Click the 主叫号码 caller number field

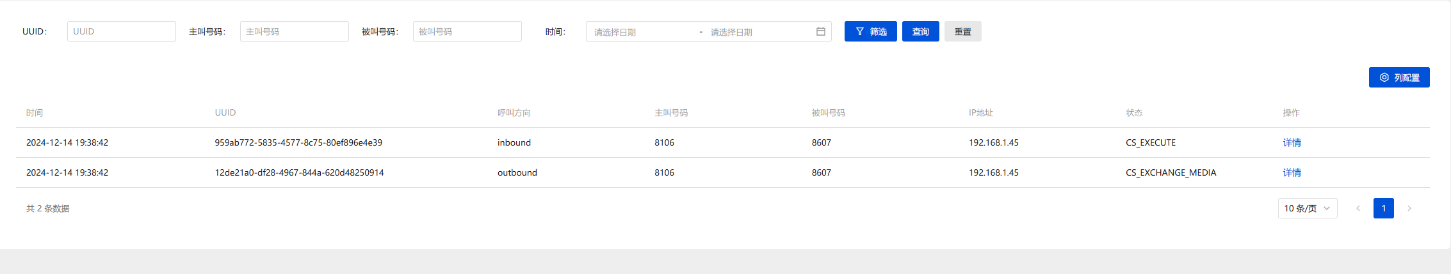pos(294,31)
